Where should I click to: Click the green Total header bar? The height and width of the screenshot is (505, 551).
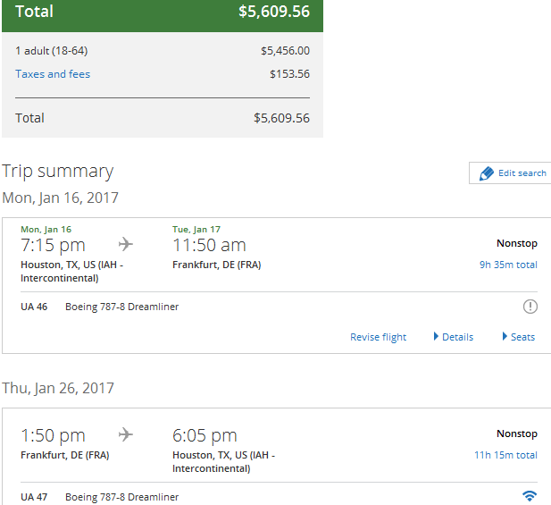(x=162, y=13)
